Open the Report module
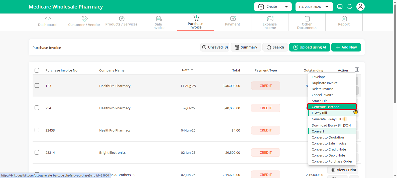Viewport: 397px width, 178px height. click(344, 22)
